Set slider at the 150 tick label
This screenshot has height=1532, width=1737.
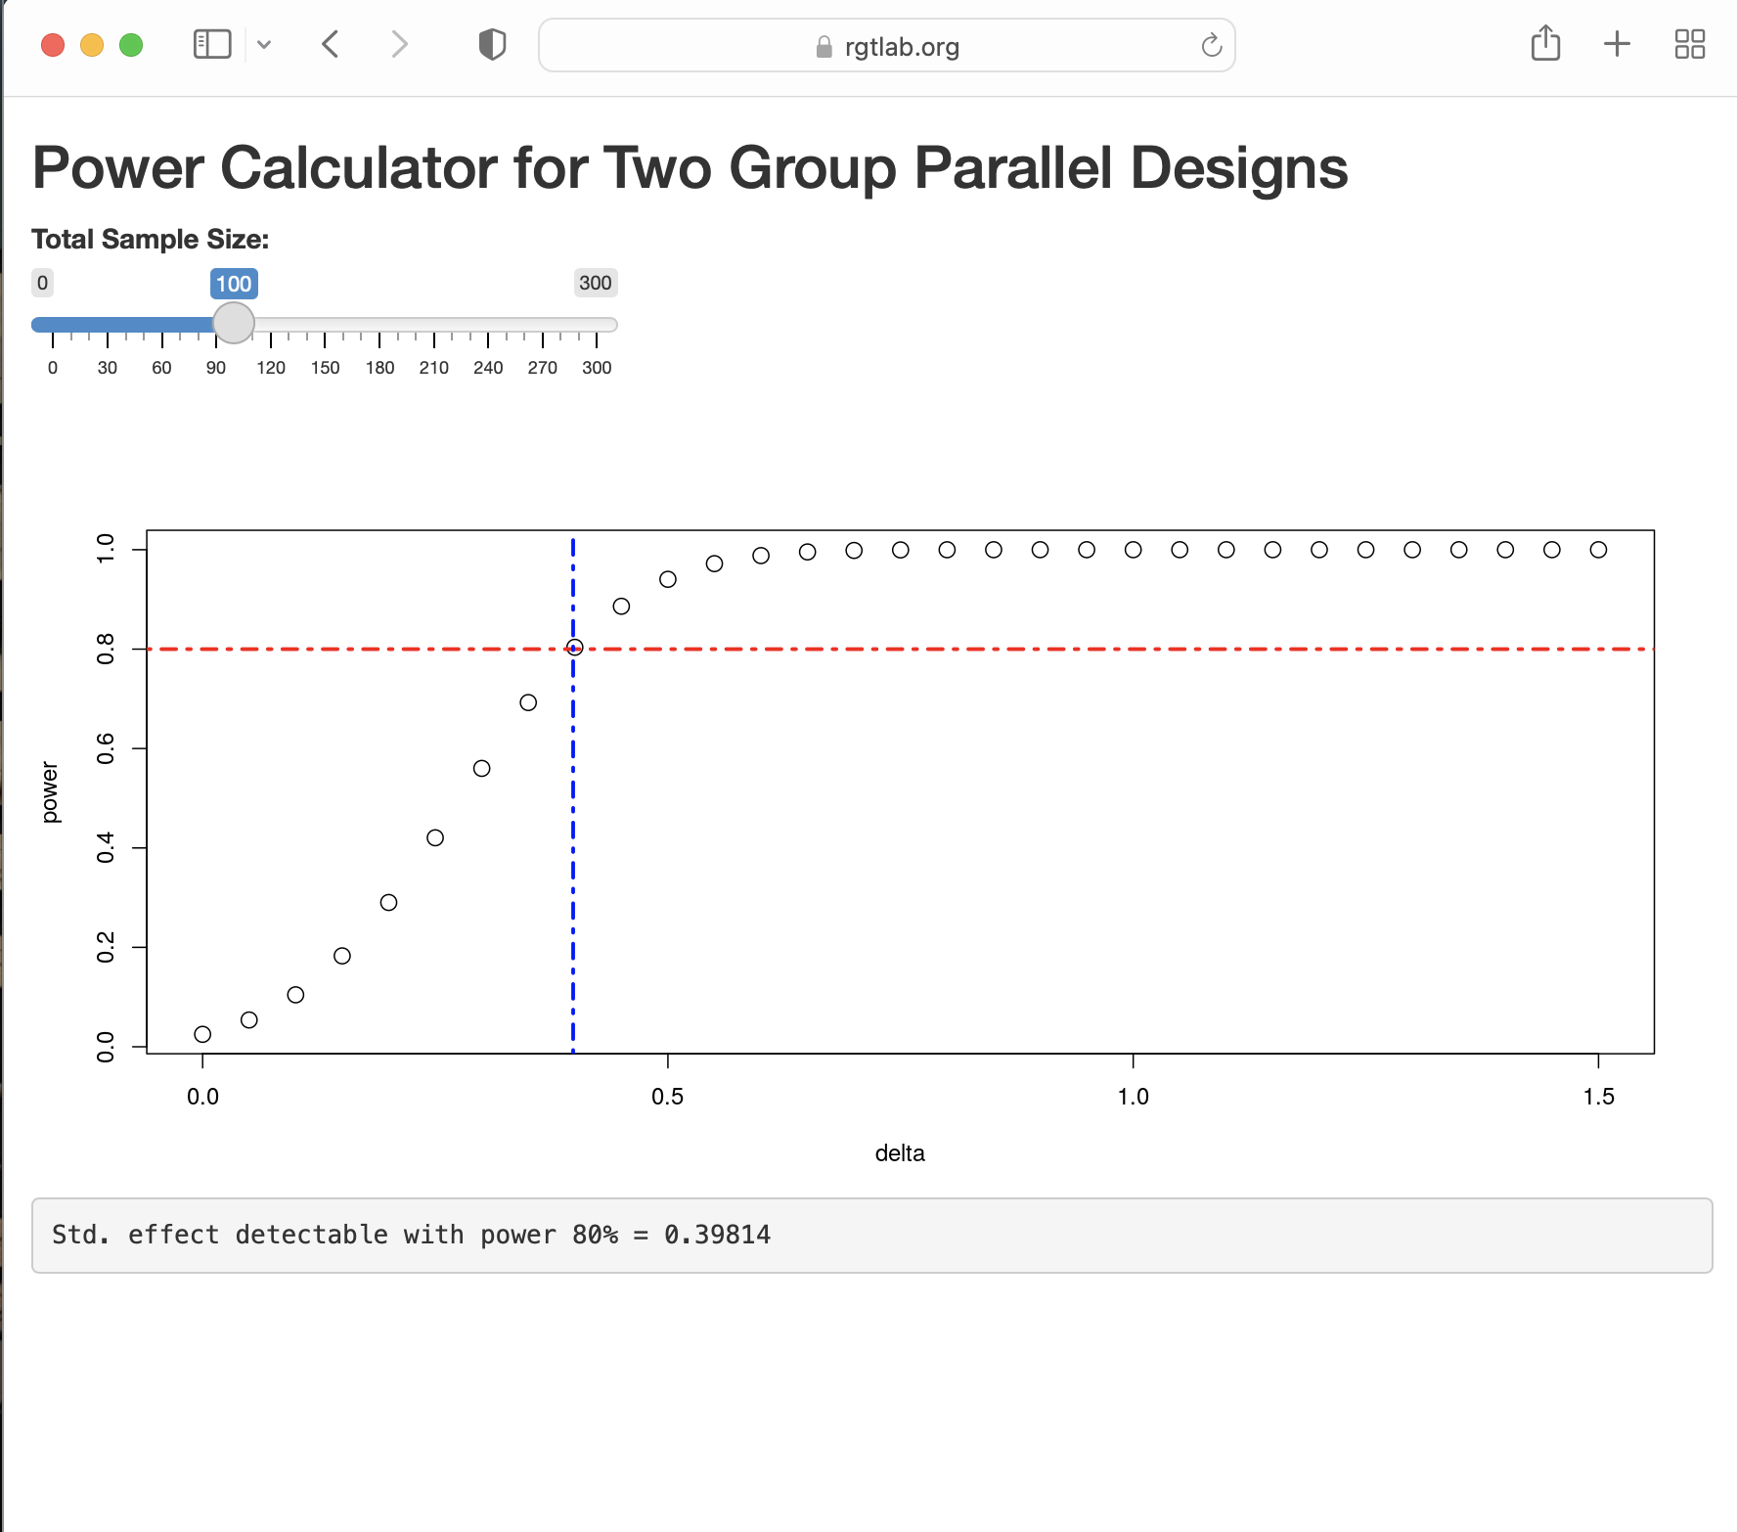click(x=325, y=368)
